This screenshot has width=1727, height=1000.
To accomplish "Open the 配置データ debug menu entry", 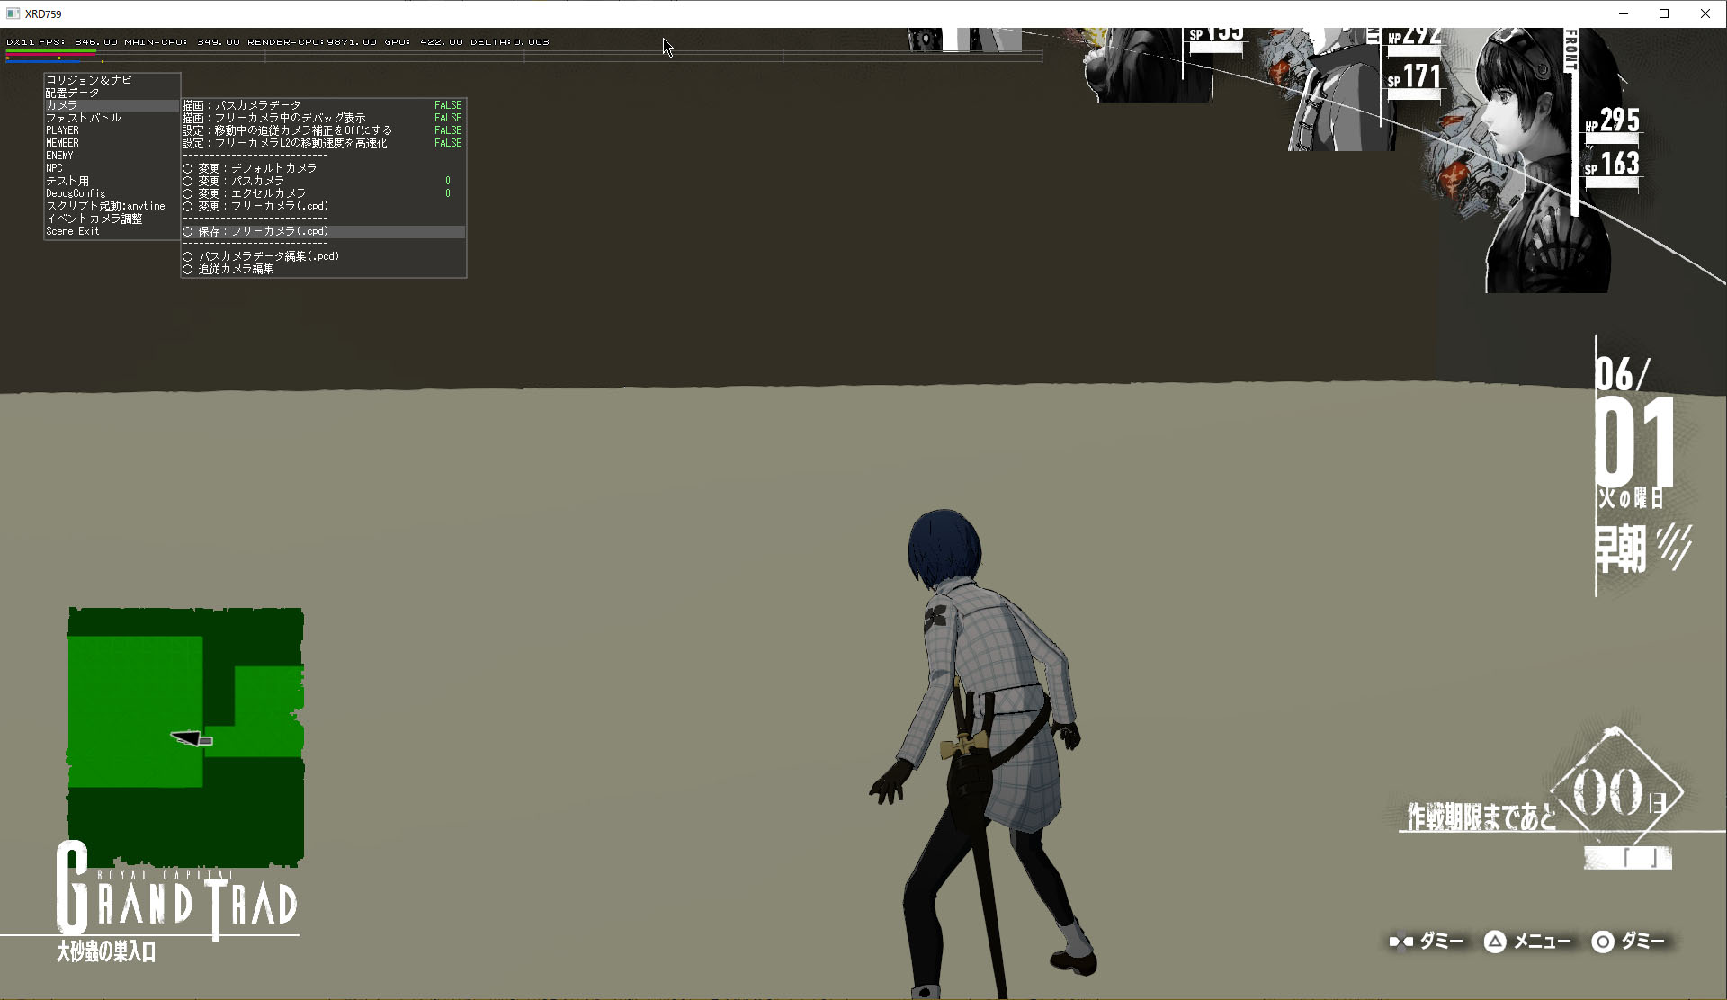I will coord(73,93).
